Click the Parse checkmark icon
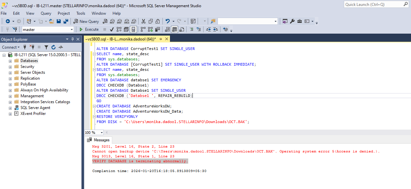411x189 pixels. (112, 29)
